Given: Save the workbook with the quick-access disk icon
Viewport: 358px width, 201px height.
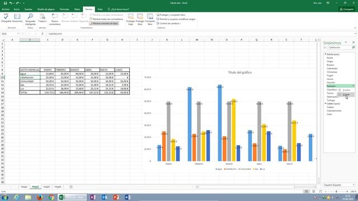Looking at the screenshot, I should (5, 3).
